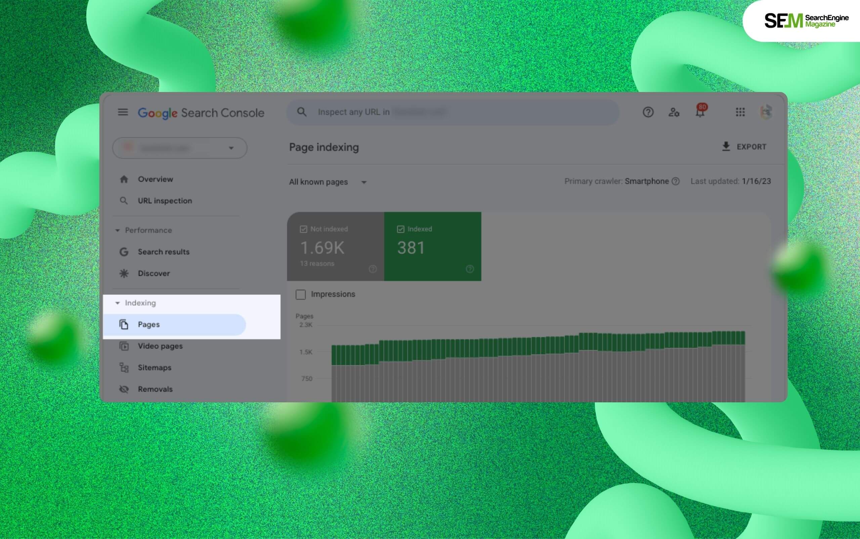Click the Export download icon
Image resolution: width=860 pixels, height=539 pixels.
click(726, 146)
